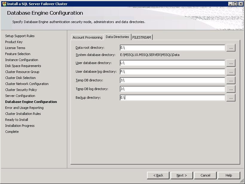Select Cluster Installation Rules step
The height and width of the screenshot is (184, 245).
(23, 114)
